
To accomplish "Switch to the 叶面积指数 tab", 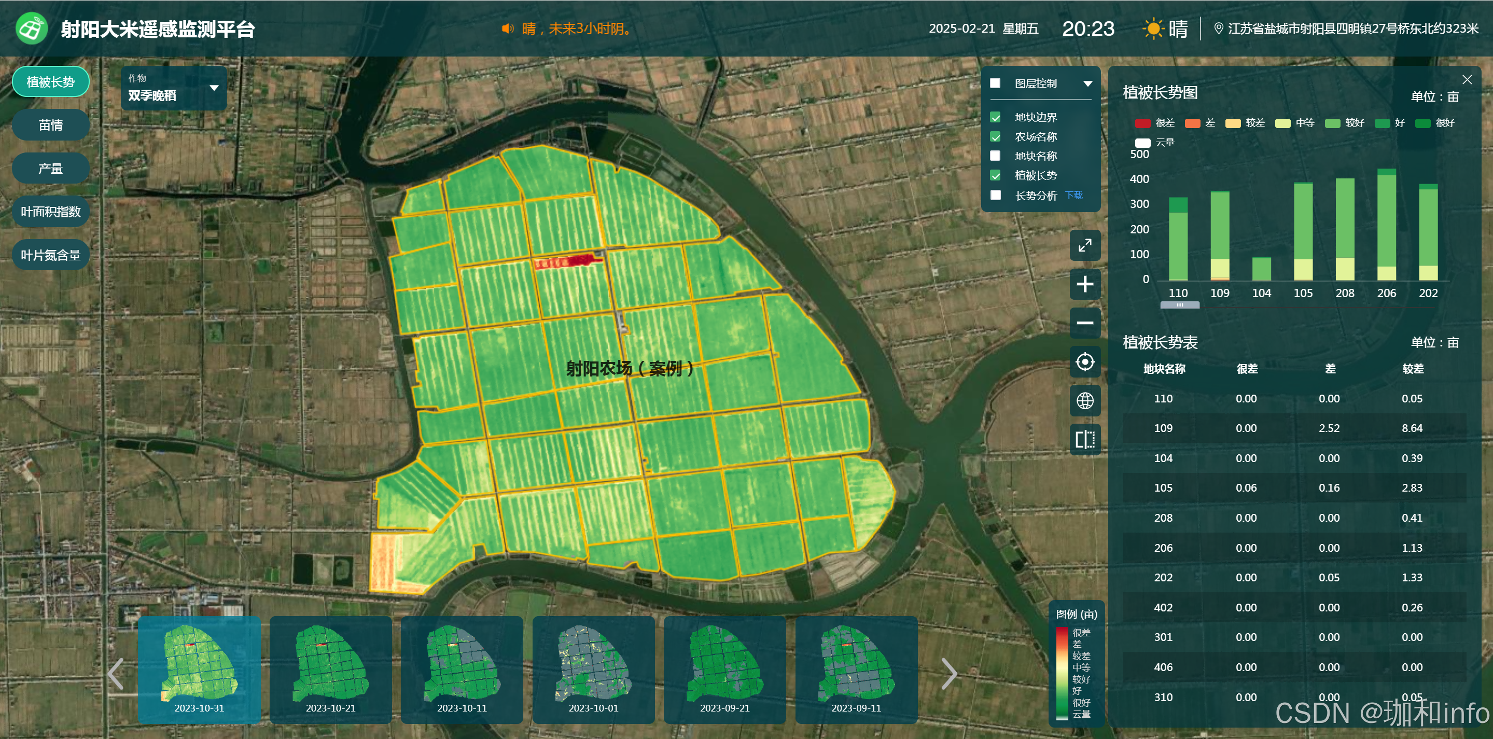I will (x=50, y=212).
